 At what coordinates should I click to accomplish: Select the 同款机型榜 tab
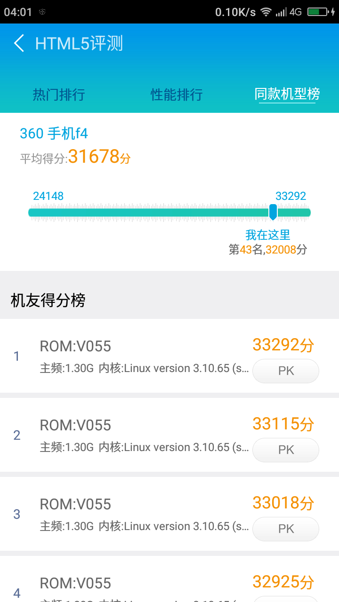tap(287, 95)
